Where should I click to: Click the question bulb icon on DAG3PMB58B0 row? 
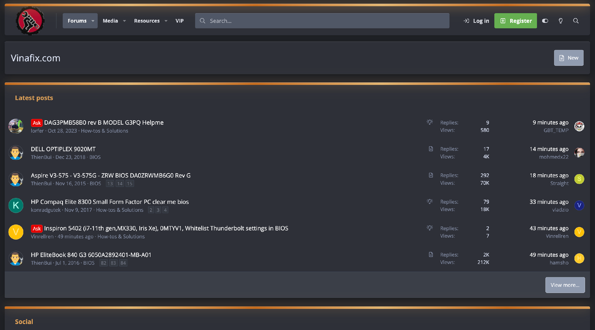tap(430, 122)
